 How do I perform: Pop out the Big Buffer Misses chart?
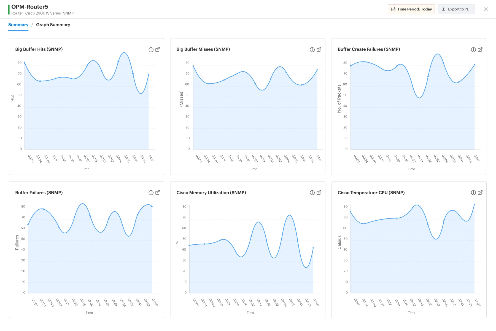tap(319, 50)
